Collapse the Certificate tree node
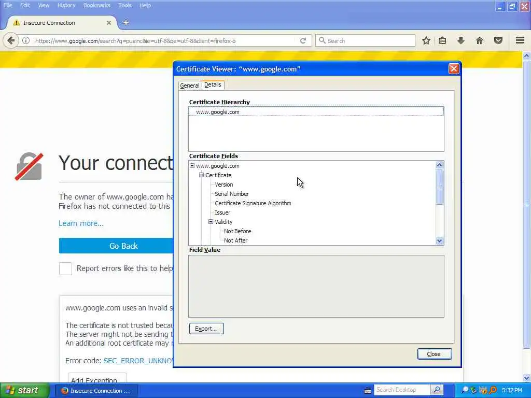The height and width of the screenshot is (398, 531). pos(202,175)
